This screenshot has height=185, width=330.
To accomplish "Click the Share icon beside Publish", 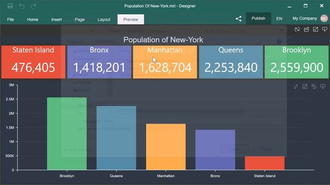I will [238, 18].
